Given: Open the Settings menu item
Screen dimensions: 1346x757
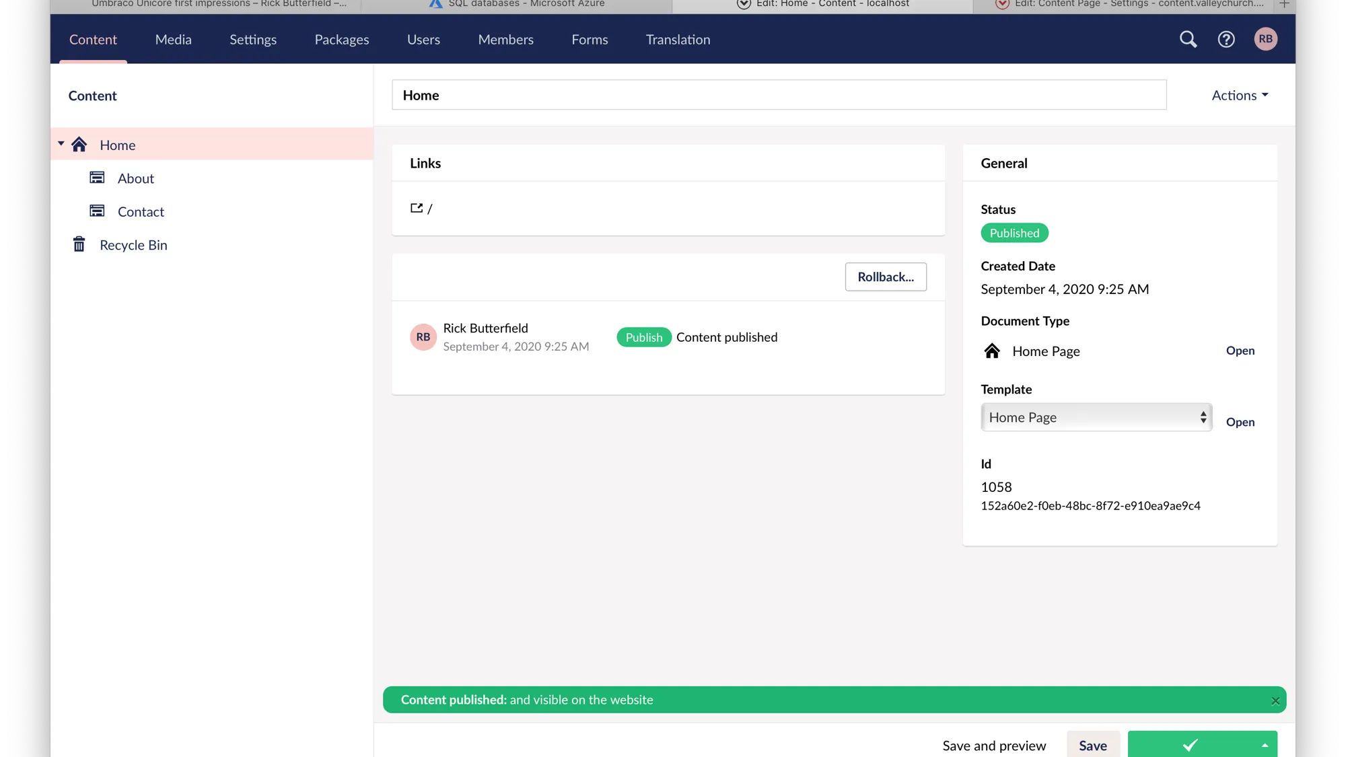Looking at the screenshot, I should pos(252,39).
